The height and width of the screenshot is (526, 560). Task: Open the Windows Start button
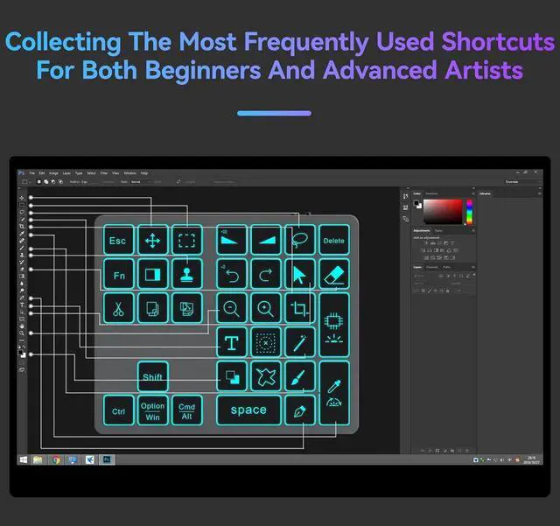coord(24,459)
